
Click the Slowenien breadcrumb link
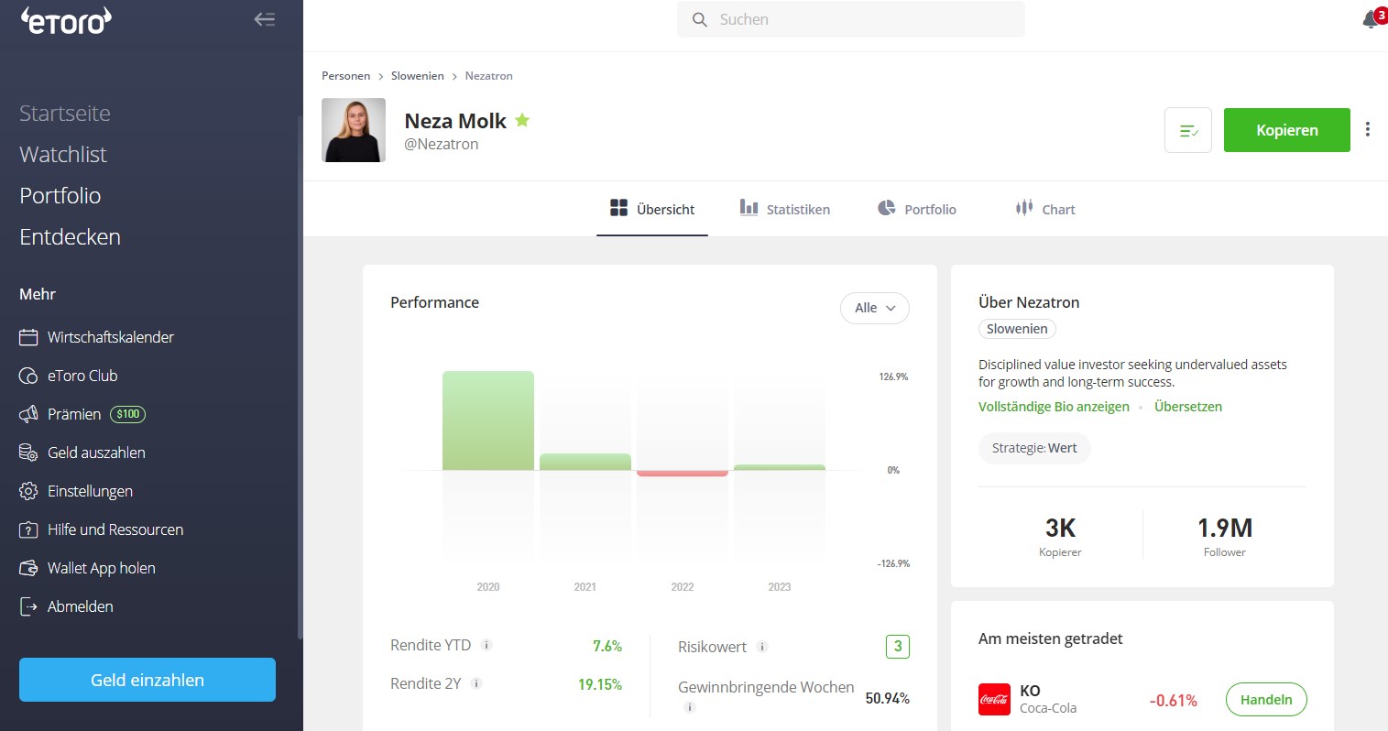click(x=418, y=76)
